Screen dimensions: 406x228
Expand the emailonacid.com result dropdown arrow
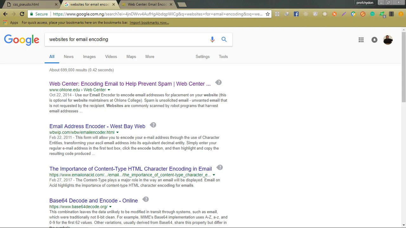[214, 175]
